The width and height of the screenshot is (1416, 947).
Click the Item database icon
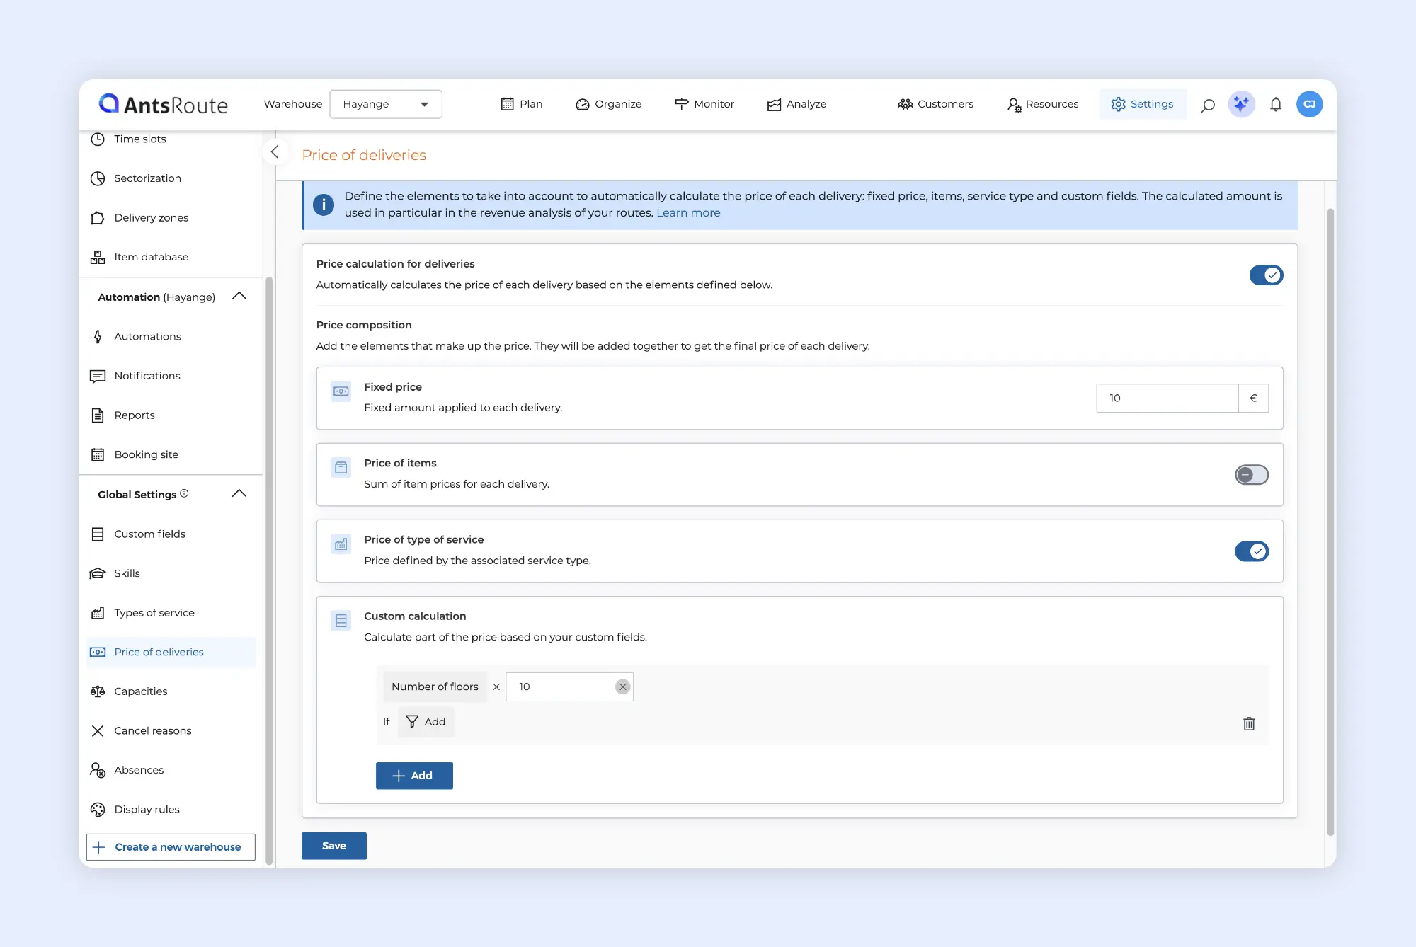point(98,257)
